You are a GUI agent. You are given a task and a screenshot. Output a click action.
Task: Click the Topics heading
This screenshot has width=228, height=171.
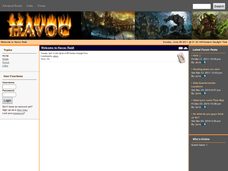tap(8, 50)
